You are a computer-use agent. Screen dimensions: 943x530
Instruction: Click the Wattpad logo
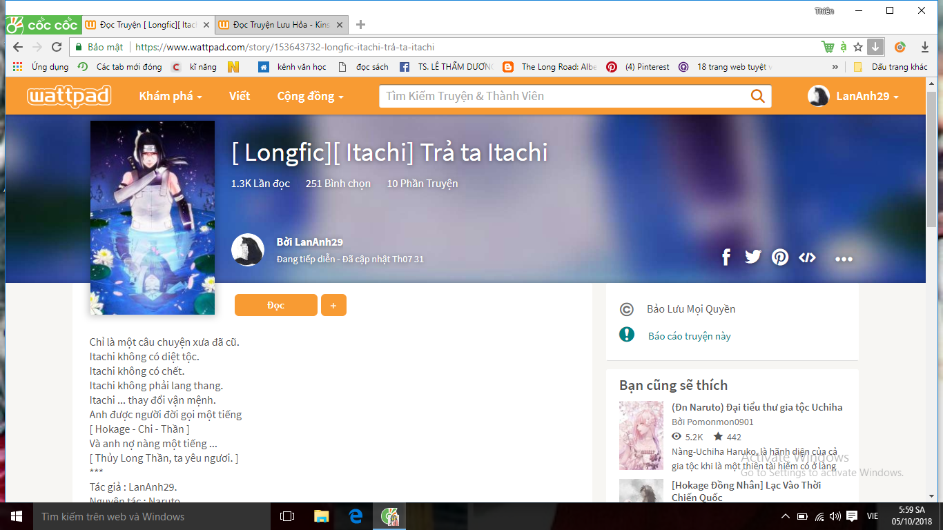(69, 96)
